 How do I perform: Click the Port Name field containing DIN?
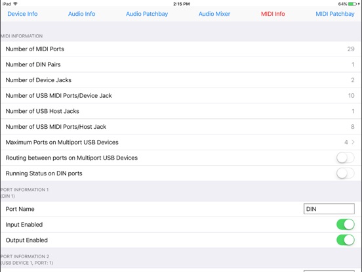[329, 209]
